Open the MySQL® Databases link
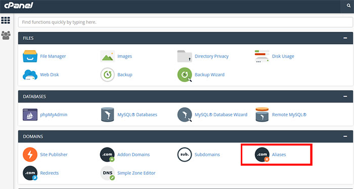Viewport: 354px width, 189px height. coord(137,115)
